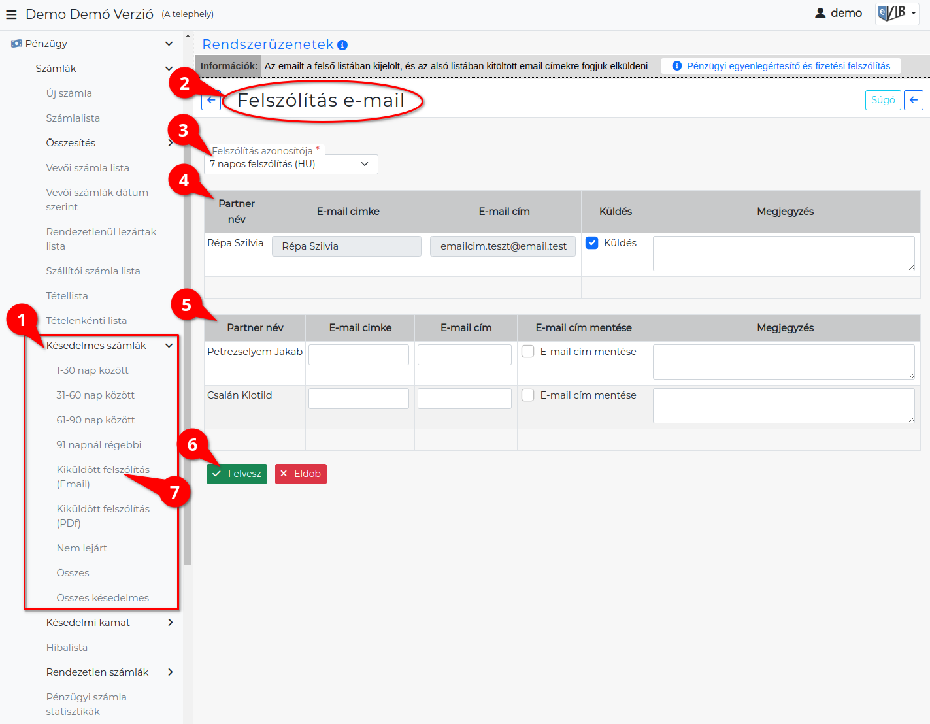Click the back arrow button next to Súgó

(914, 100)
